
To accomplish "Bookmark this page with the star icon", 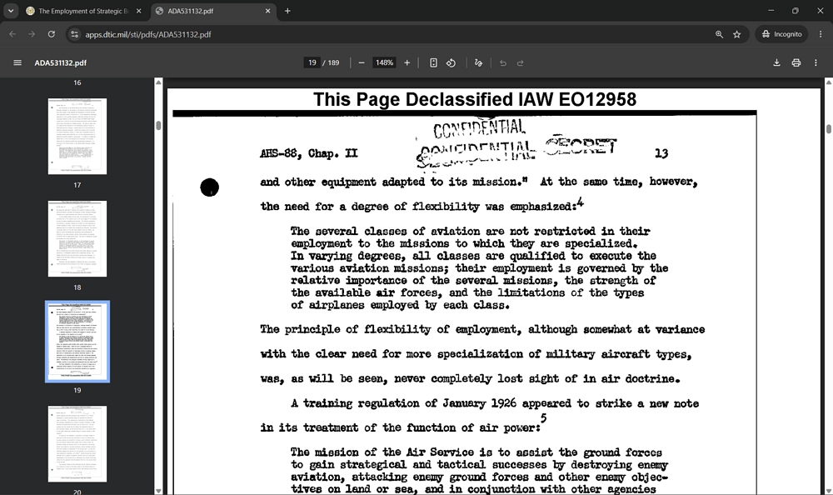I will (737, 34).
